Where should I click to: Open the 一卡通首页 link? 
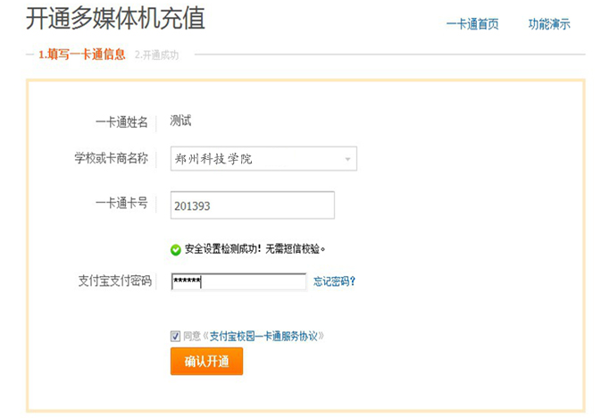point(472,24)
